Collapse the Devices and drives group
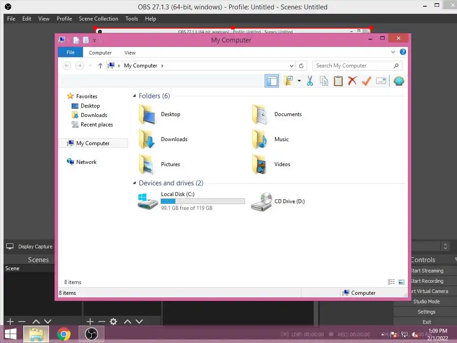457x343 pixels. [x=134, y=183]
